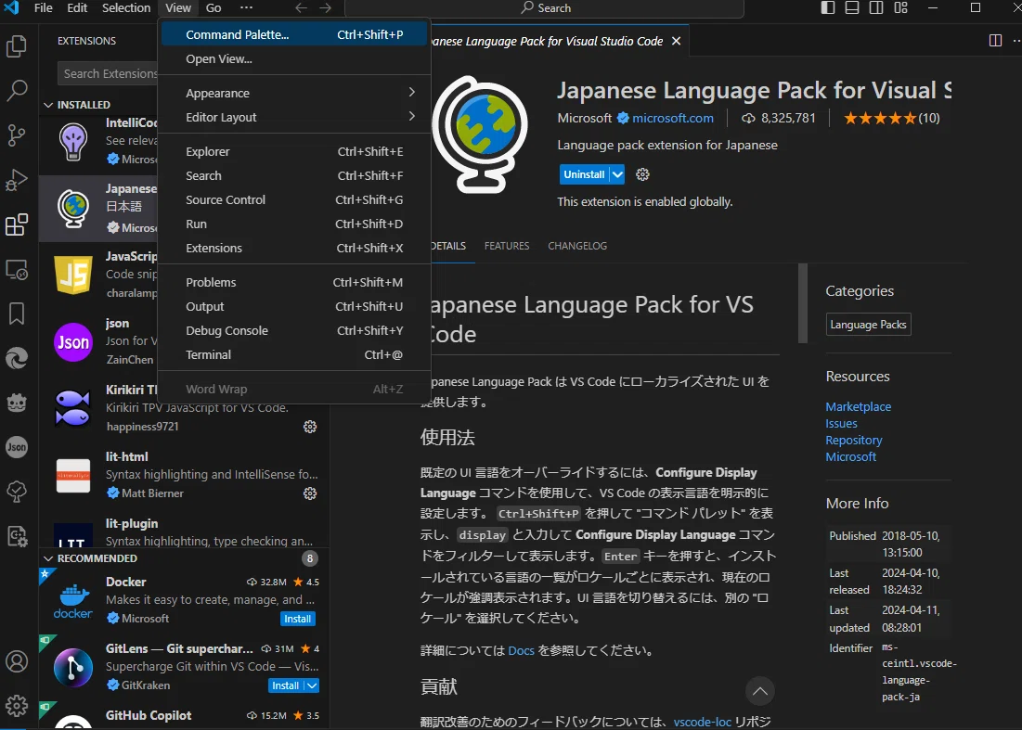Screen dimensions: 1022x730
Task: Click the Language Packs category tag
Action: coord(868,325)
